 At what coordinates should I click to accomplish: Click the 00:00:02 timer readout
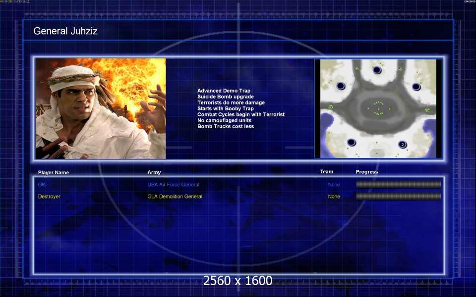pyautogui.click(x=470, y=1)
